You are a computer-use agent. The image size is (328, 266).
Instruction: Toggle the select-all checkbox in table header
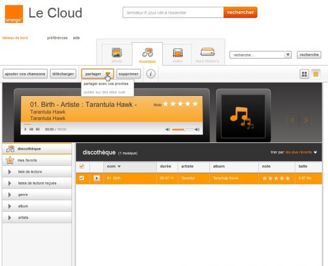pyautogui.click(x=81, y=166)
